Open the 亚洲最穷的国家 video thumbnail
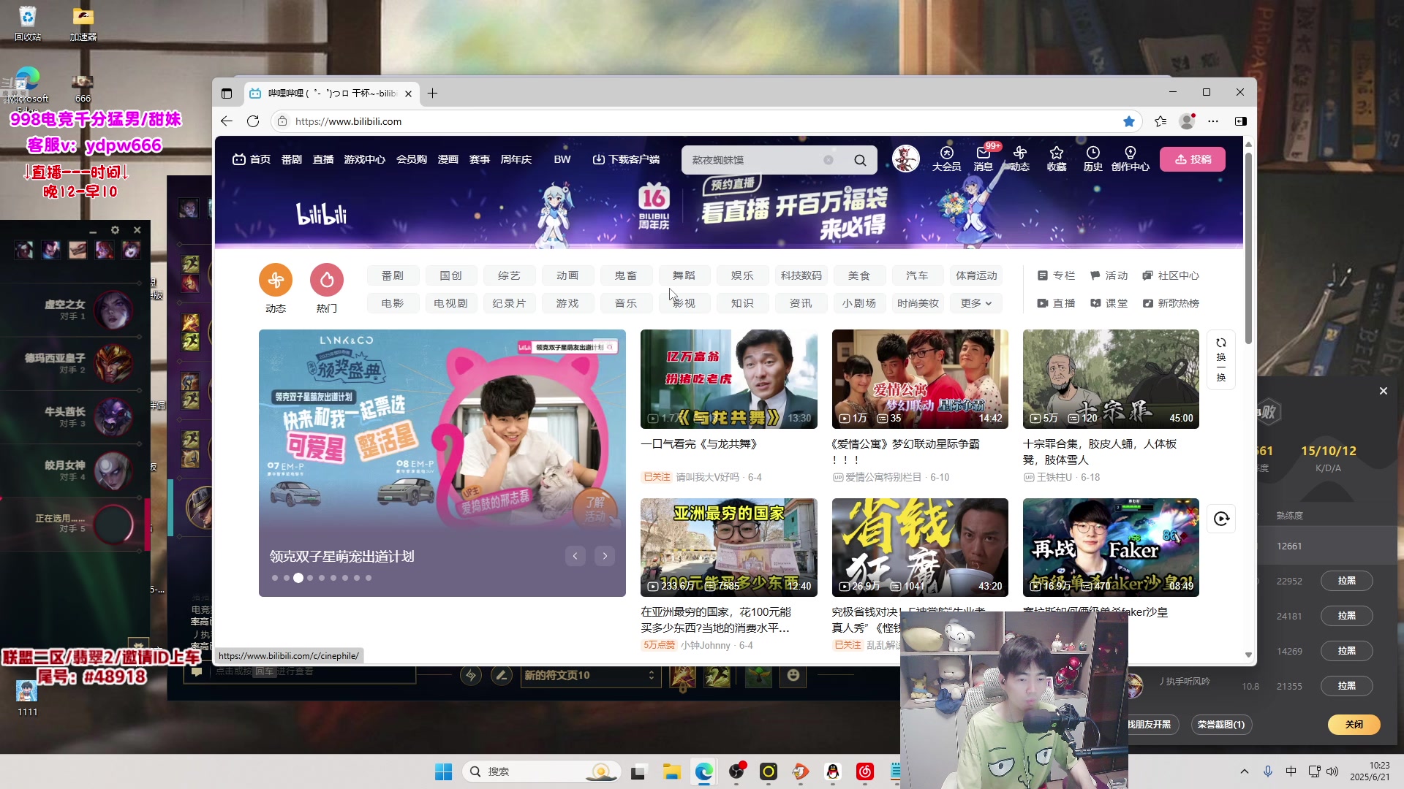This screenshot has width=1404, height=789. 728,547
